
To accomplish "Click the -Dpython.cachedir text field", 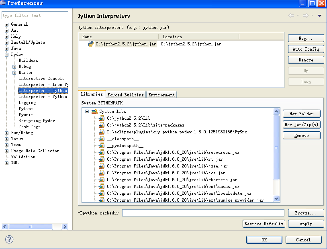I will pos(203,213).
